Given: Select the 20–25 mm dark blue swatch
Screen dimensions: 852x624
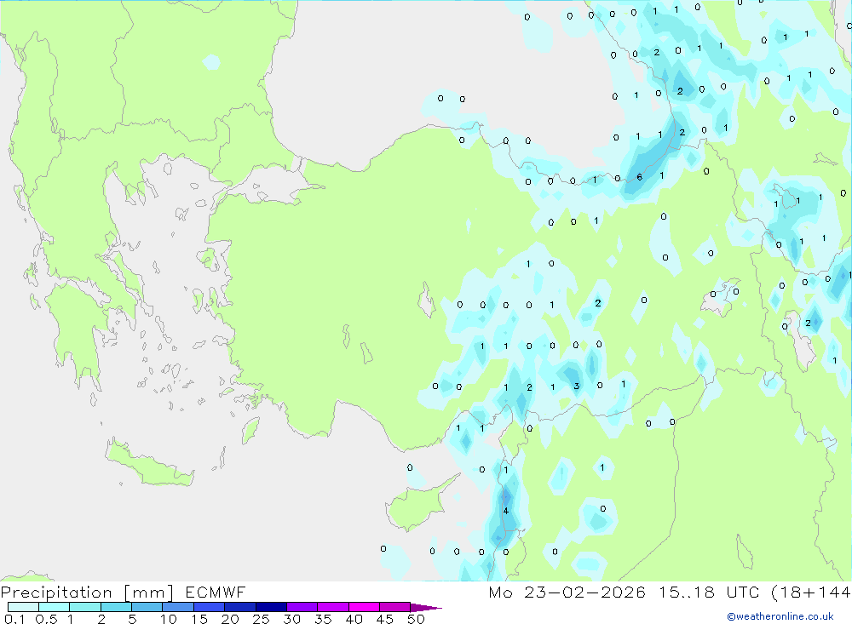Looking at the screenshot, I should [239, 607].
